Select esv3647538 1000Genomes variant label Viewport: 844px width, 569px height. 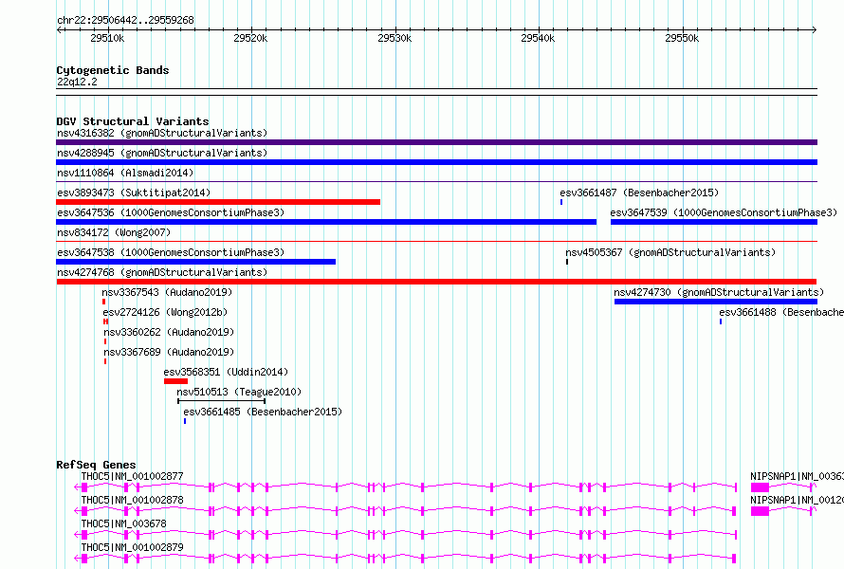click(x=171, y=252)
